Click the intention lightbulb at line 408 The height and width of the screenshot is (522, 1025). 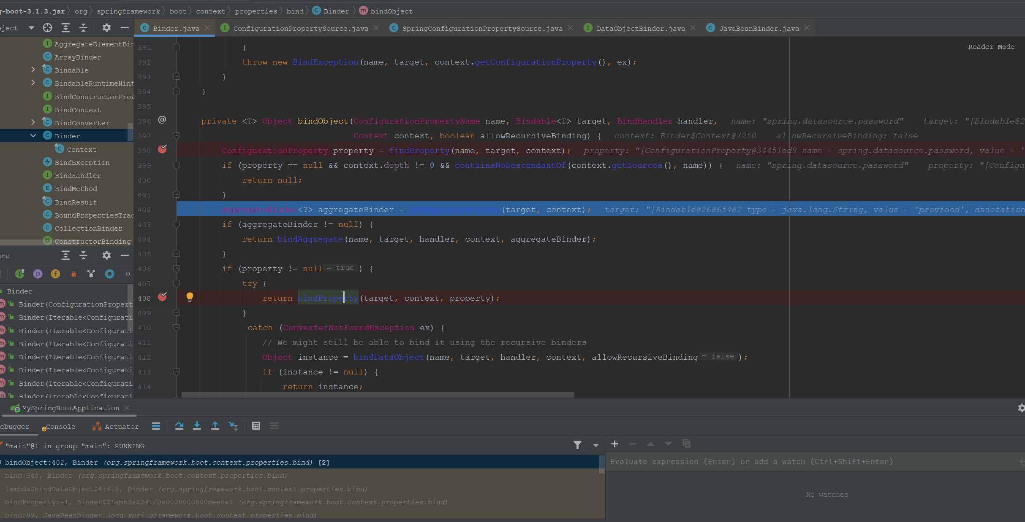coord(190,297)
